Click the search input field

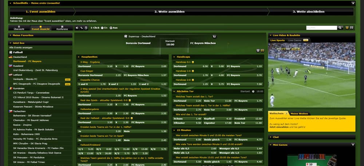(321, 28)
